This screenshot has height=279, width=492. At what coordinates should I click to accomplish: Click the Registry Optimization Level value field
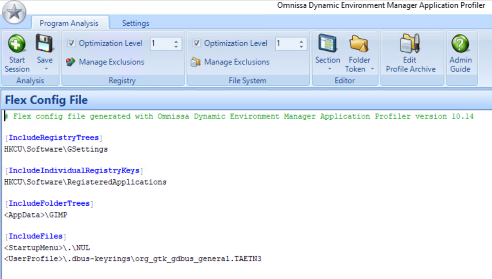pyautogui.click(x=160, y=43)
